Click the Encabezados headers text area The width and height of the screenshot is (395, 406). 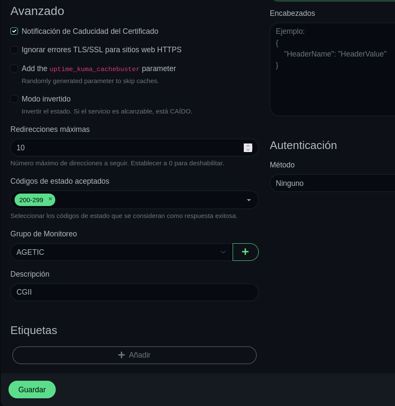pyautogui.click(x=332, y=86)
